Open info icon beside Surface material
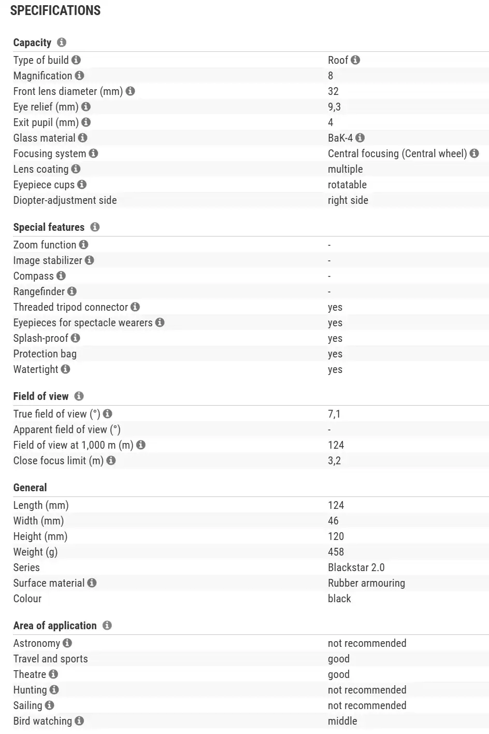 coord(92,583)
